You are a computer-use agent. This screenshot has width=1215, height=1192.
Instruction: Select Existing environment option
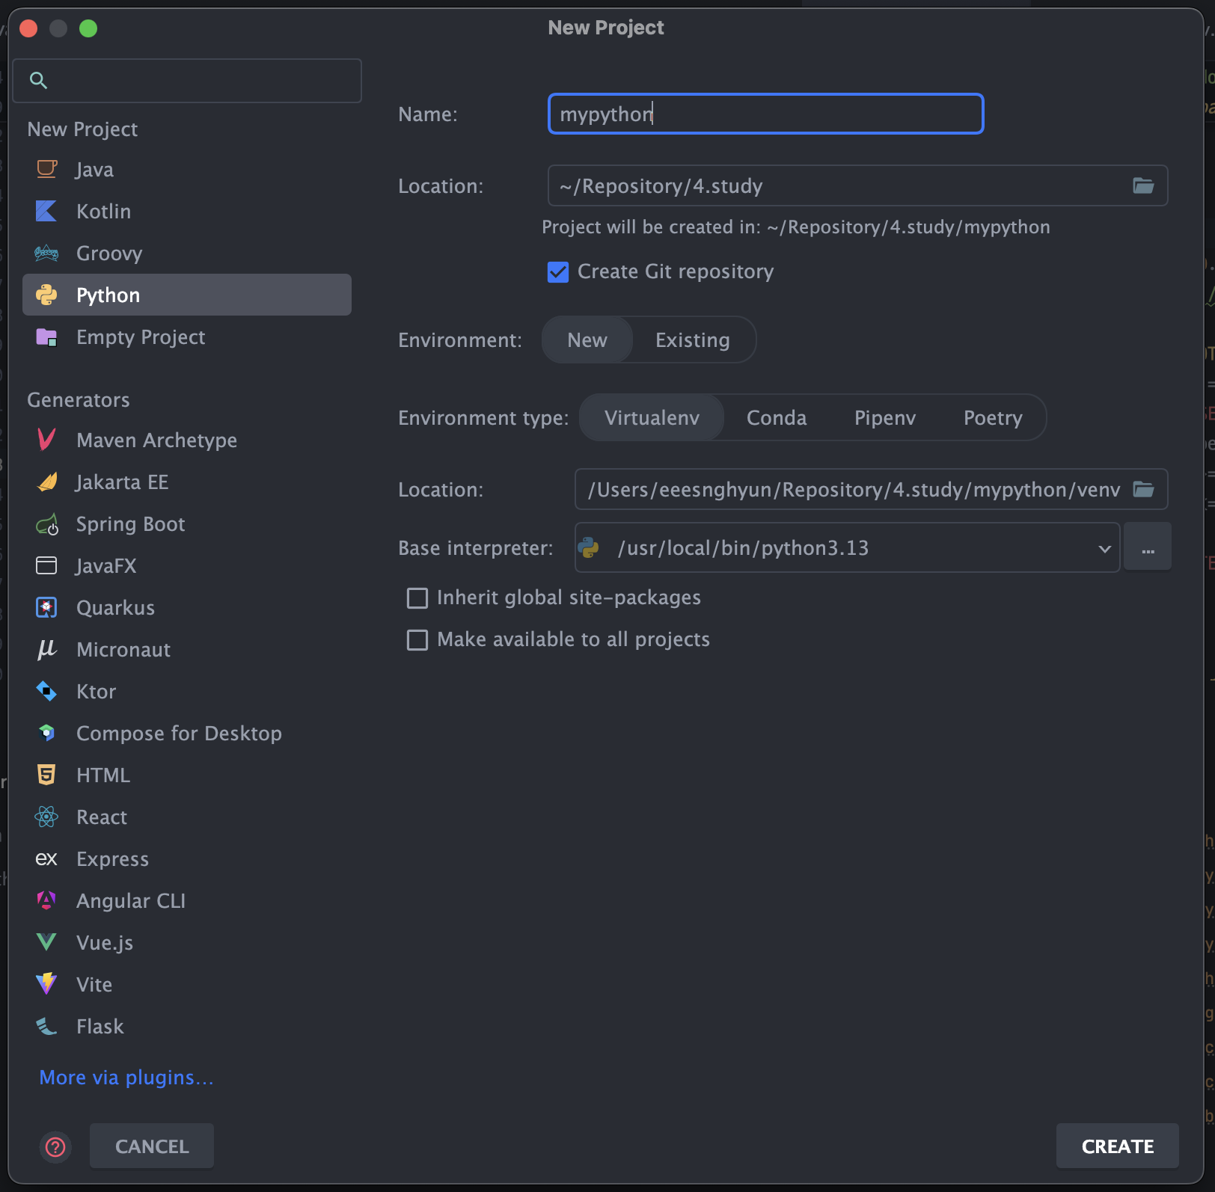693,340
